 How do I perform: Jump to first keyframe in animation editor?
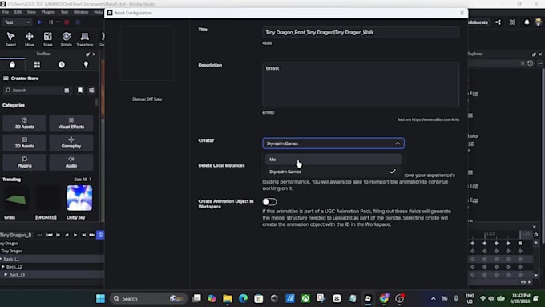point(50,235)
